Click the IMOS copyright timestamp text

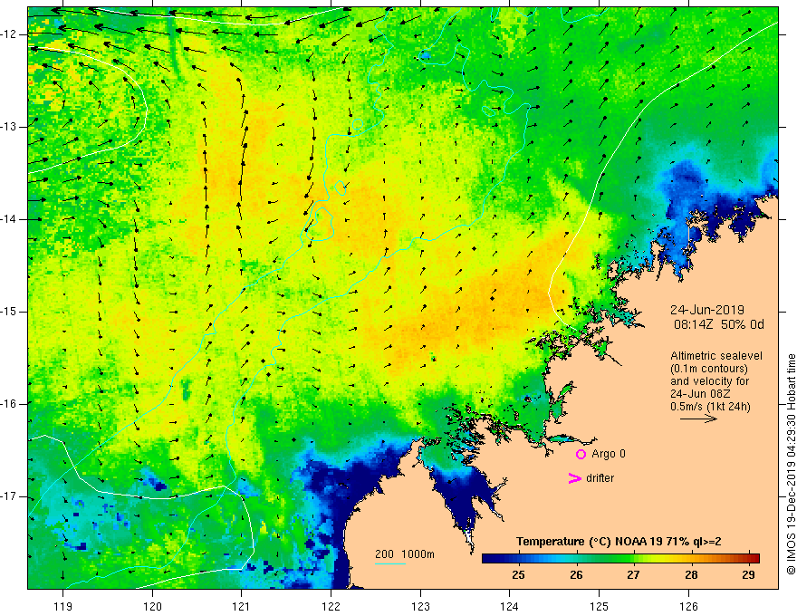(791, 465)
